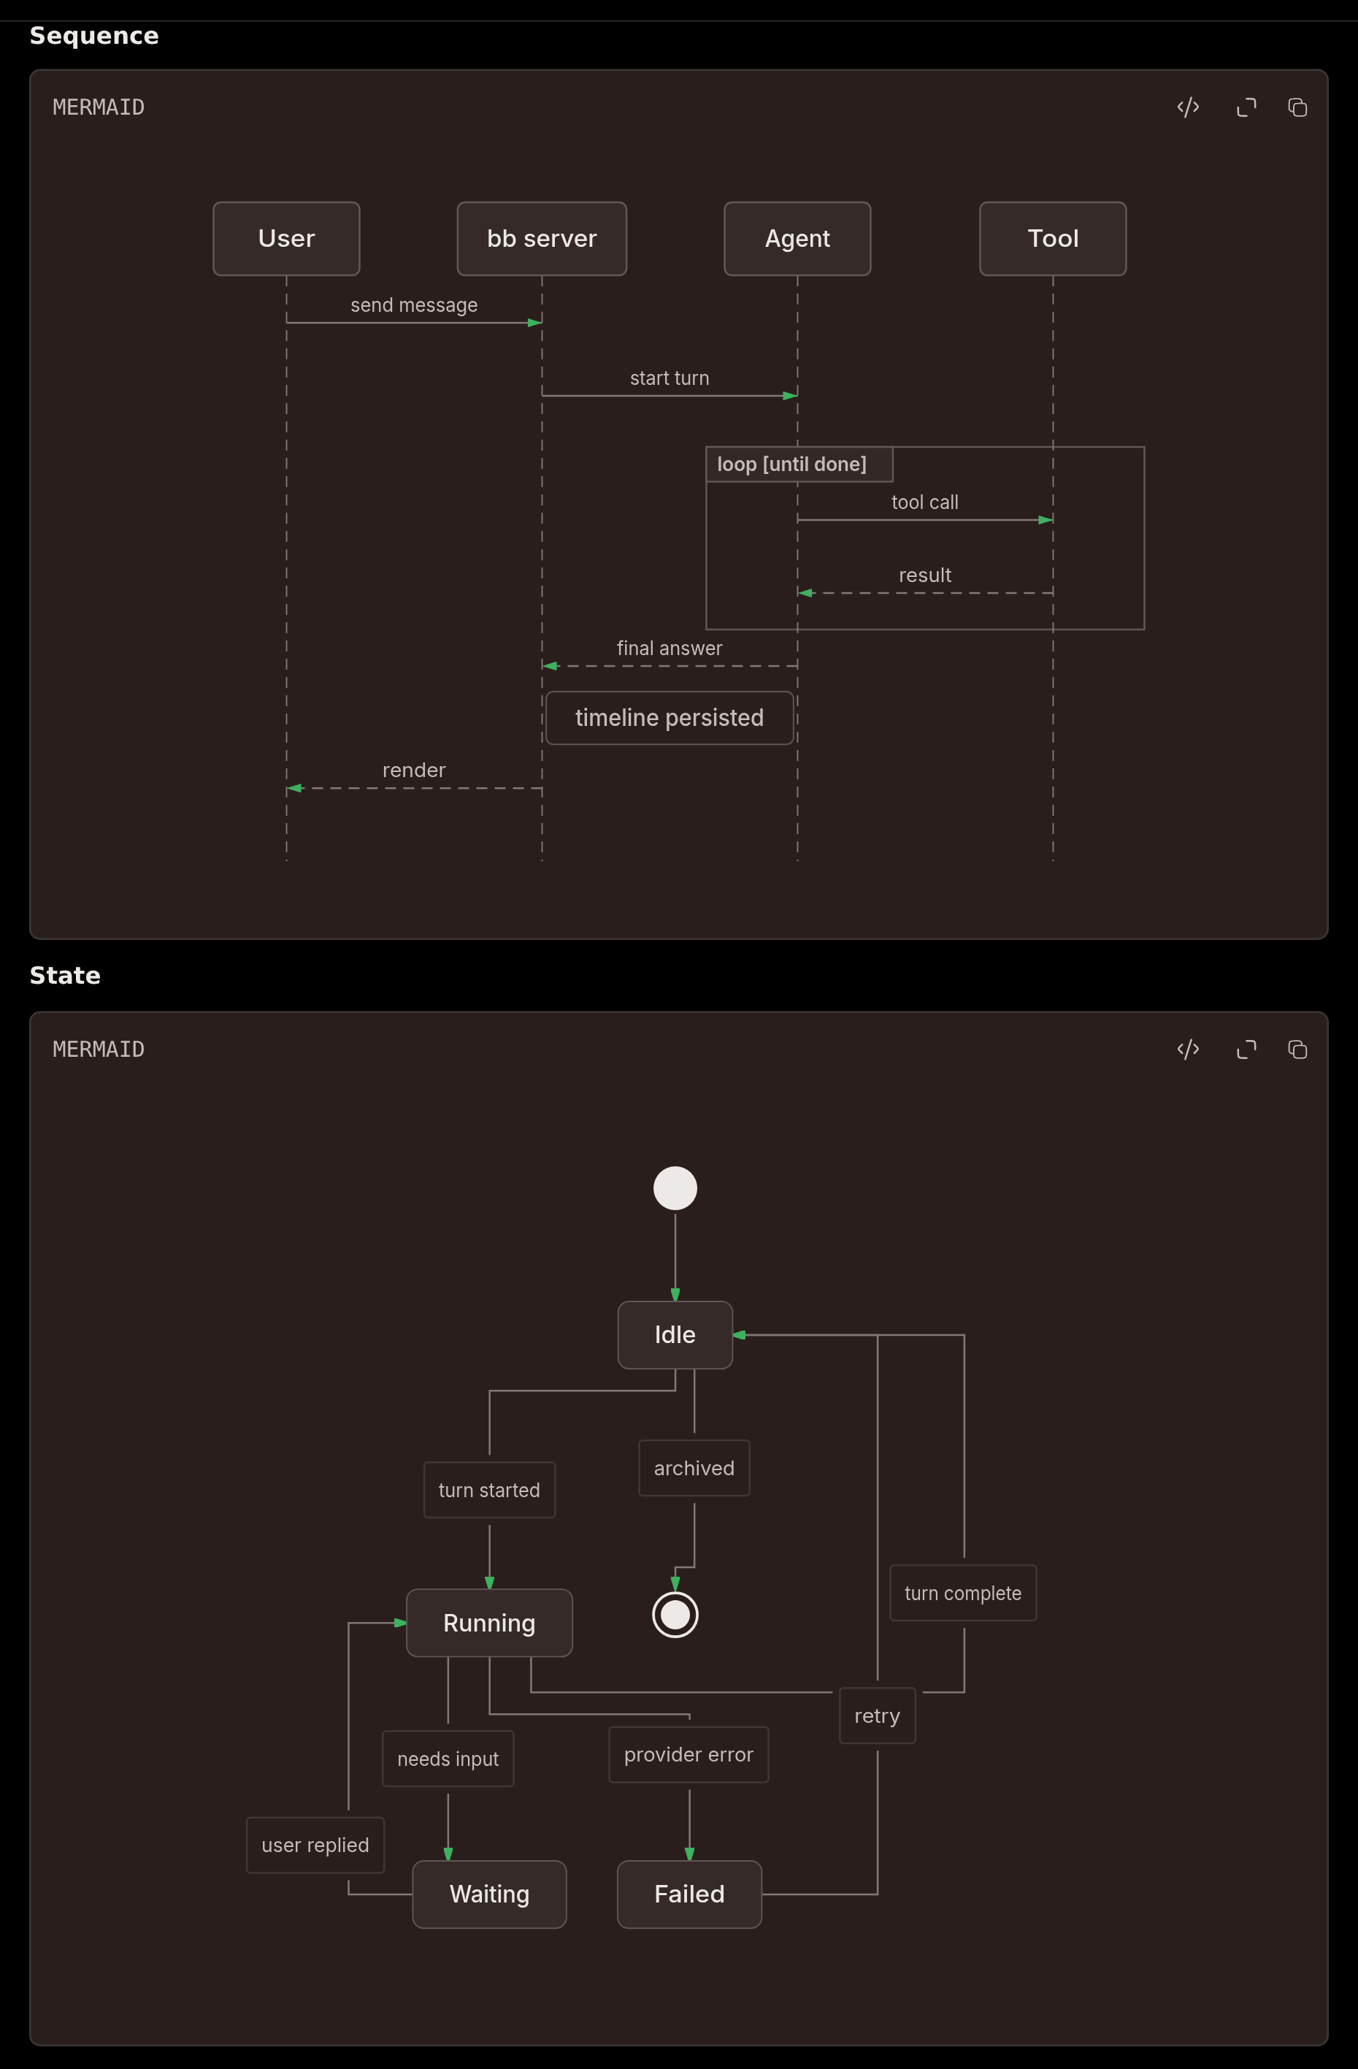Viewport: 1358px width, 2069px height.
Task: Click the bb server participant box
Action: click(x=542, y=239)
